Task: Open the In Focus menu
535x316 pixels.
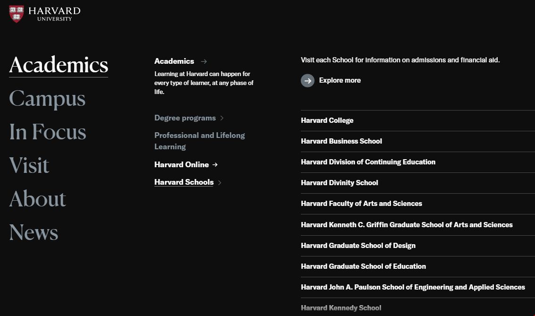Action: pyautogui.click(x=47, y=132)
